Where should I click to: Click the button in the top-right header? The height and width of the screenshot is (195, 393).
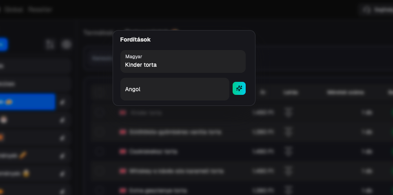(376, 9)
